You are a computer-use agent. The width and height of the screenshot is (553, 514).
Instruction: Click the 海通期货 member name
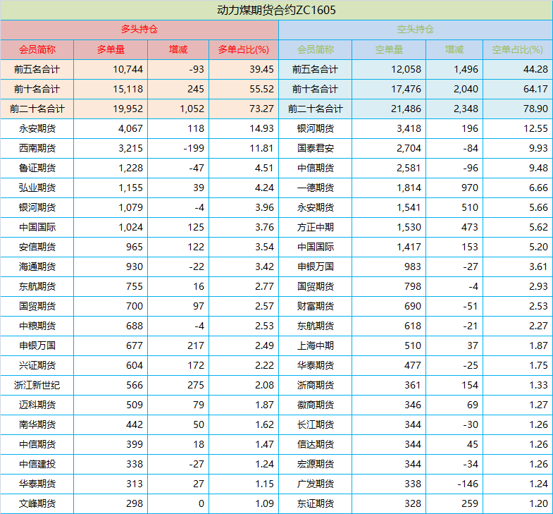point(37,267)
